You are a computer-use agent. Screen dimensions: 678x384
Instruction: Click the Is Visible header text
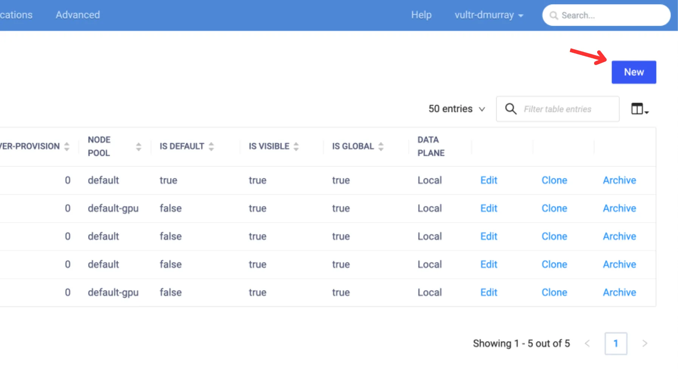(269, 146)
